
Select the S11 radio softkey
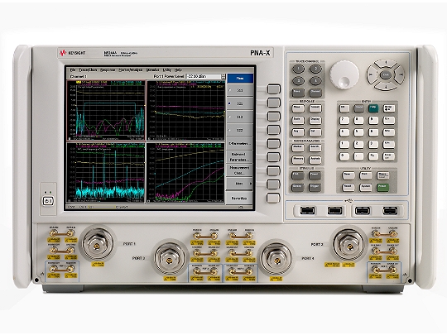click(x=240, y=90)
